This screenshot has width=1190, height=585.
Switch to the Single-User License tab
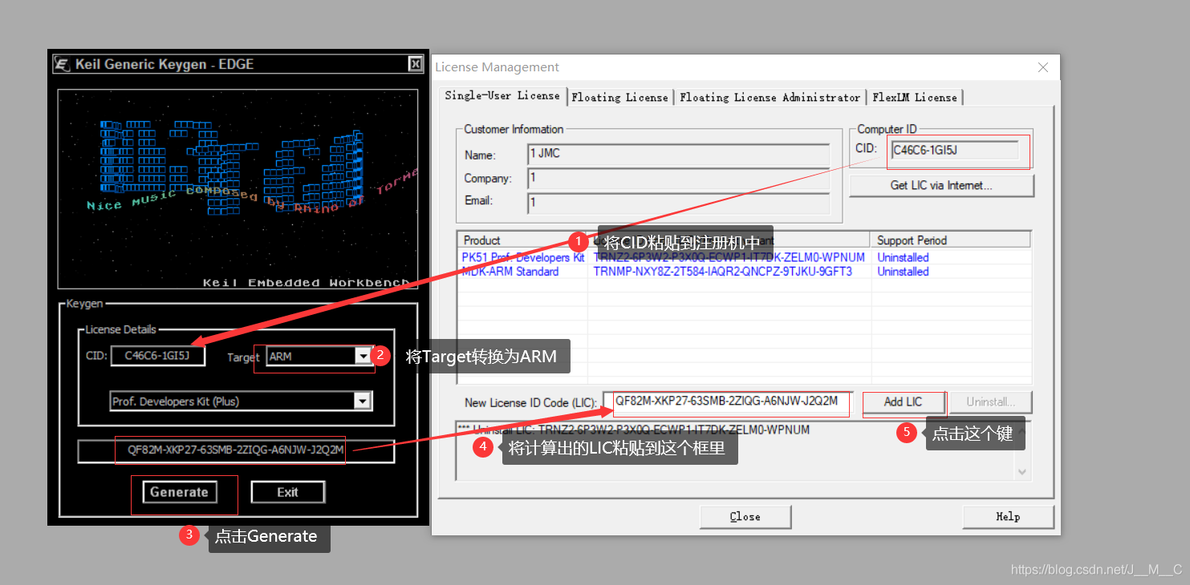[x=502, y=95]
